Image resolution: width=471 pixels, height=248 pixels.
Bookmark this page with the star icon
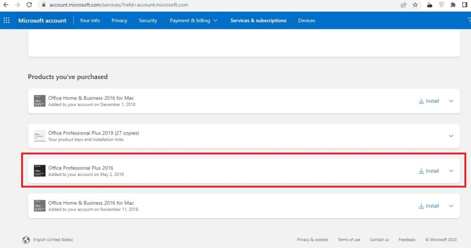(x=415, y=5)
